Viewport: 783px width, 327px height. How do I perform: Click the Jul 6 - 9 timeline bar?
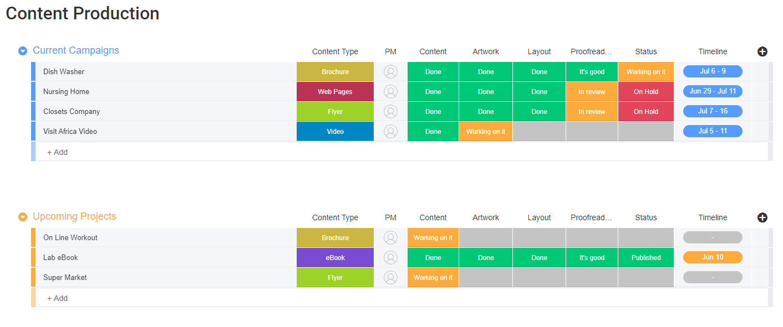[x=713, y=71]
